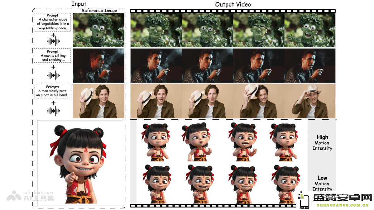Click the "Low Motion Intensity" label
This screenshot has width=374, height=210.
coord(322,184)
